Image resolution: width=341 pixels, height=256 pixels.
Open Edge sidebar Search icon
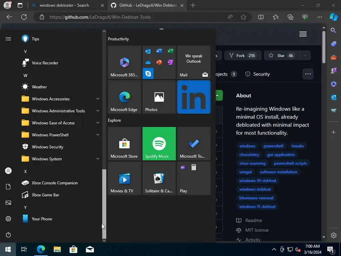[x=333, y=30]
